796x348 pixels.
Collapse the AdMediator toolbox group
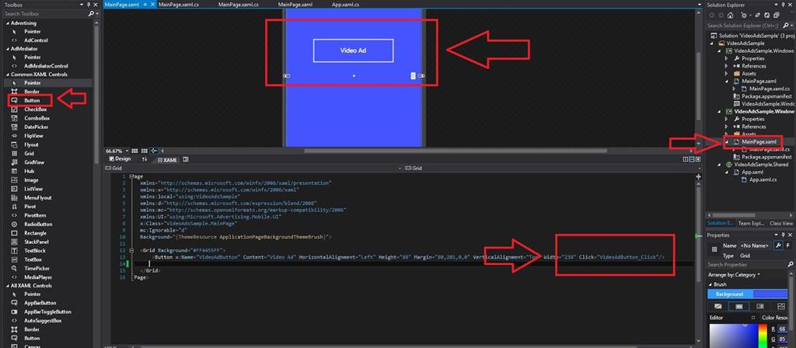pyautogui.click(x=7, y=49)
